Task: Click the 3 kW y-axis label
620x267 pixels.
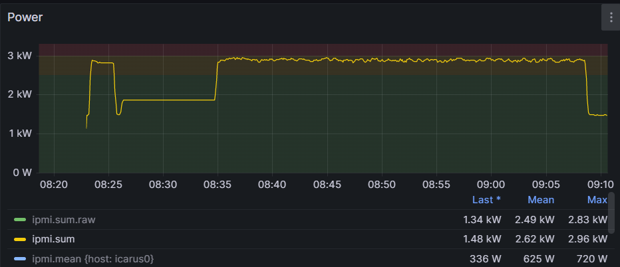Action: (21, 55)
